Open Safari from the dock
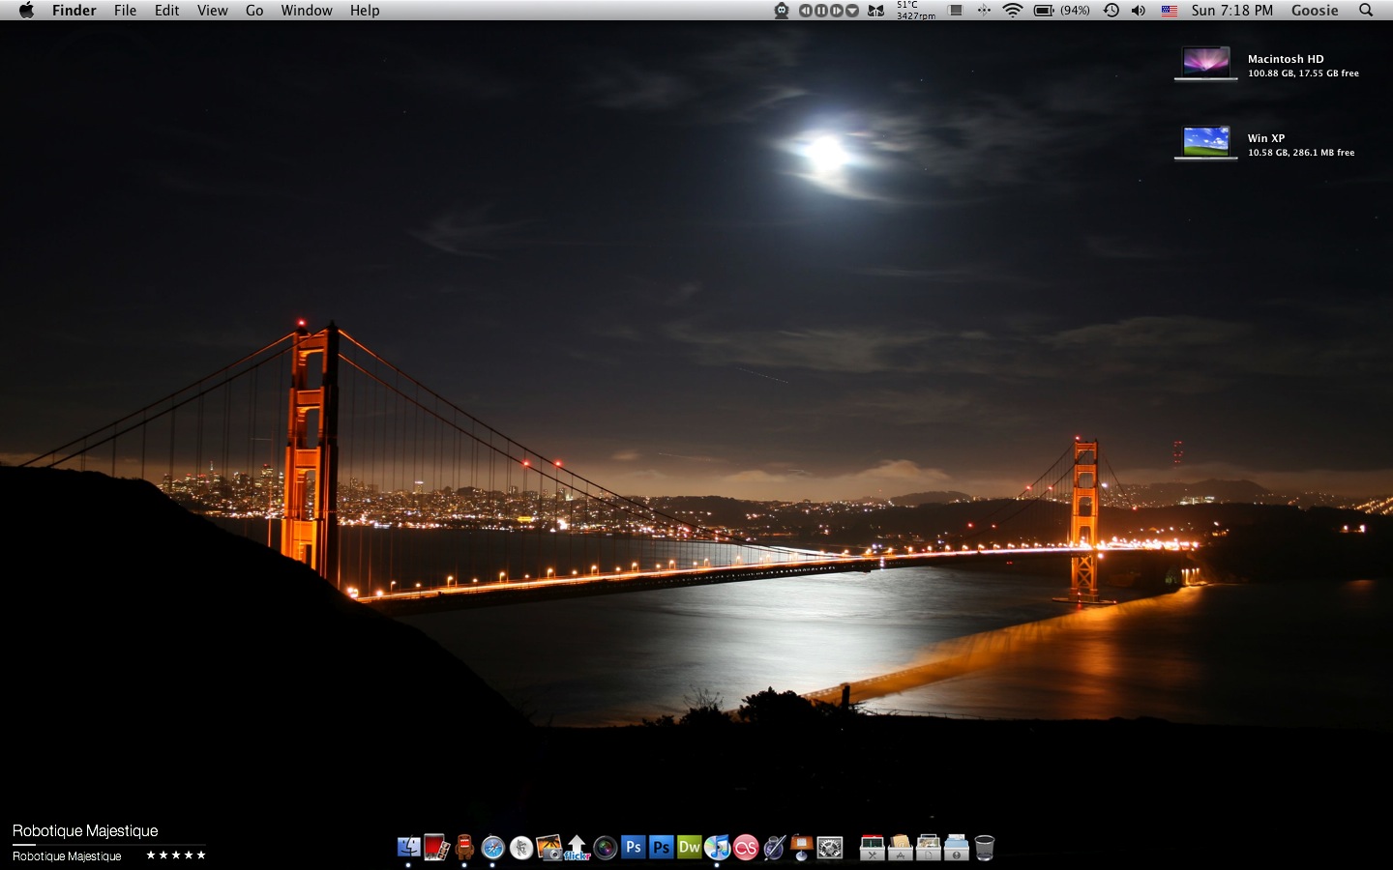 coord(493,848)
